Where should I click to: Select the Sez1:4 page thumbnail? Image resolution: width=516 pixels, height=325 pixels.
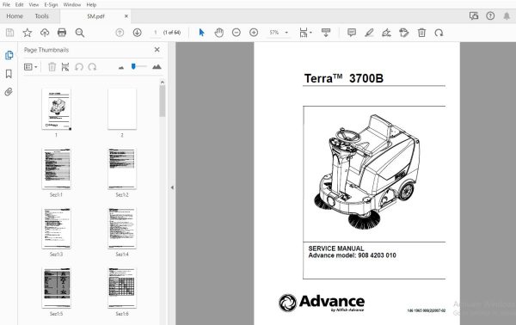[122, 229]
